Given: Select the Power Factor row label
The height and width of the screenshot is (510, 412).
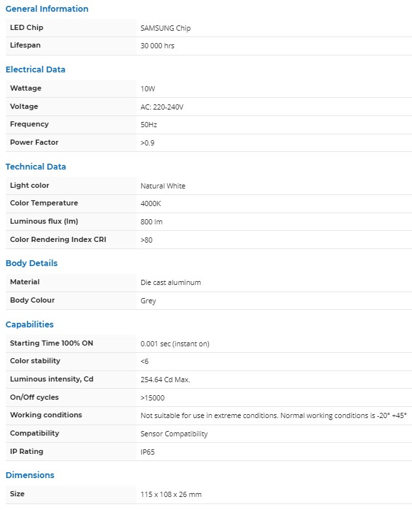Looking at the screenshot, I should (34, 143).
